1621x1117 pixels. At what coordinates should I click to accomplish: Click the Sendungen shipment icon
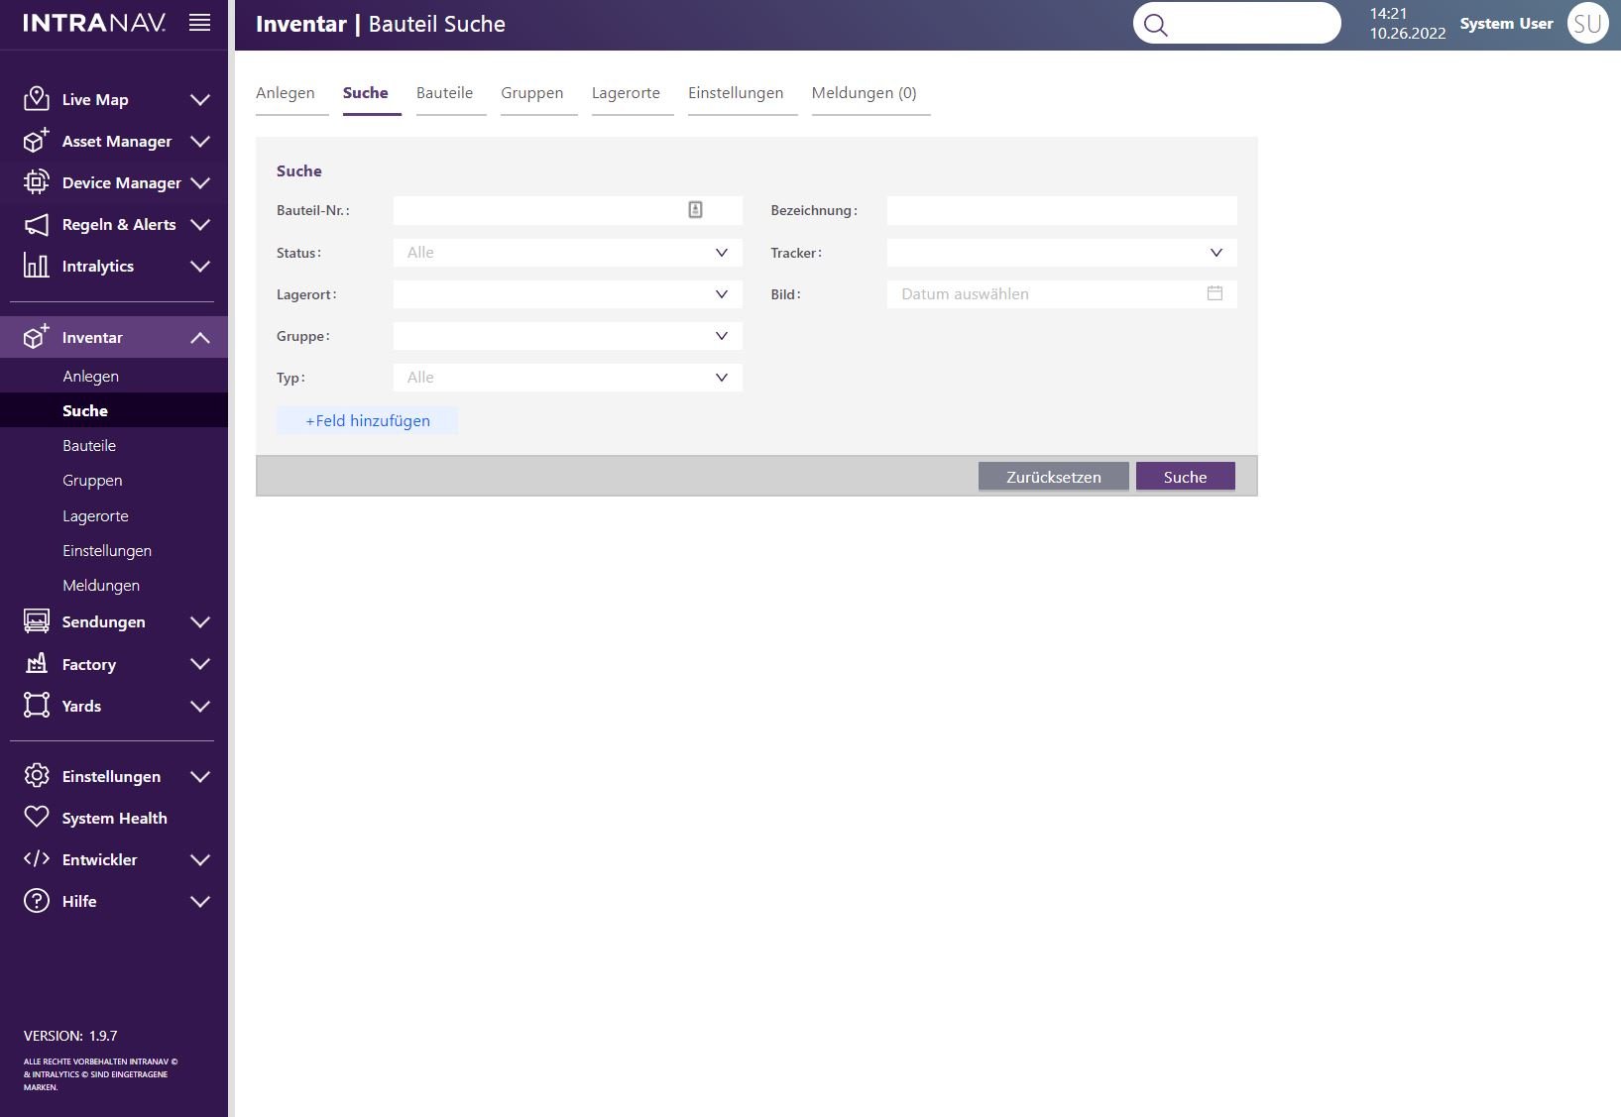(x=37, y=621)
